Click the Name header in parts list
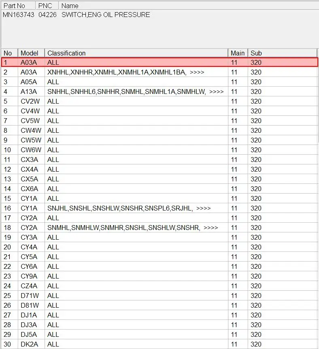The image size is (319, 349). click(x=189, y=6)
